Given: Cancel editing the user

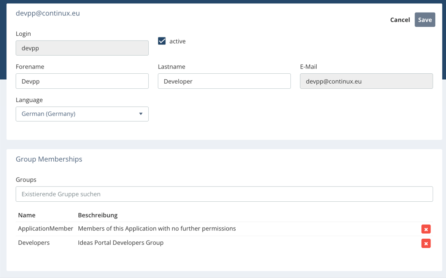Looking at the screenshot, I should tap(399, 20).
